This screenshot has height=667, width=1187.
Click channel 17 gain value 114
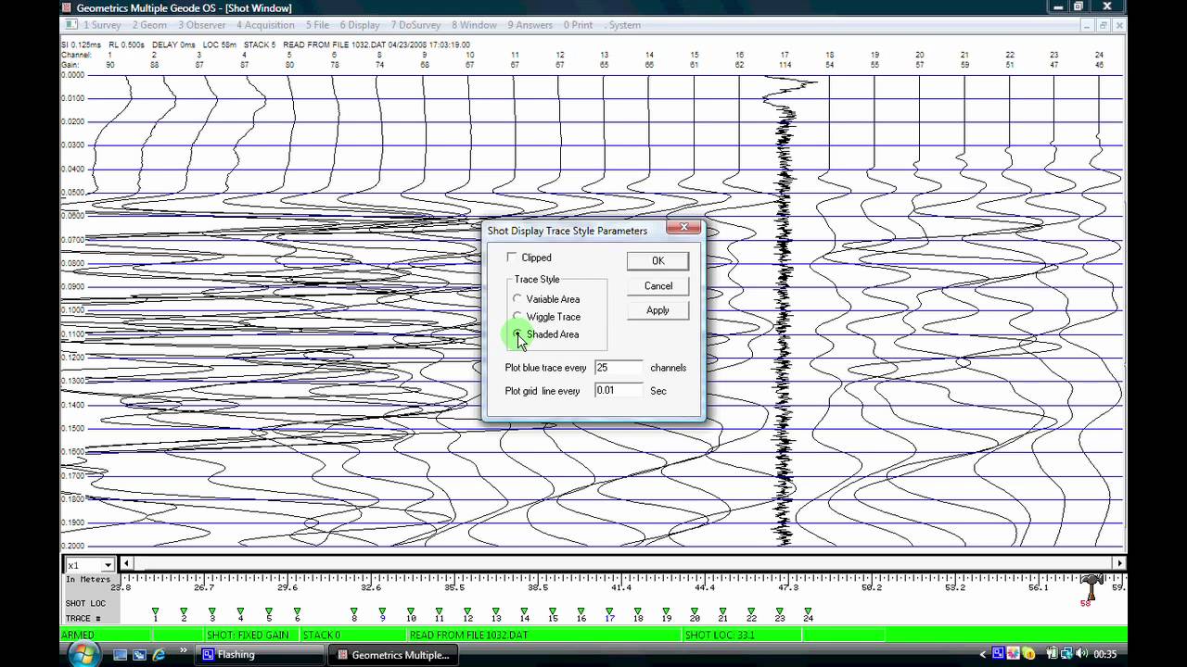click(785, 65)
